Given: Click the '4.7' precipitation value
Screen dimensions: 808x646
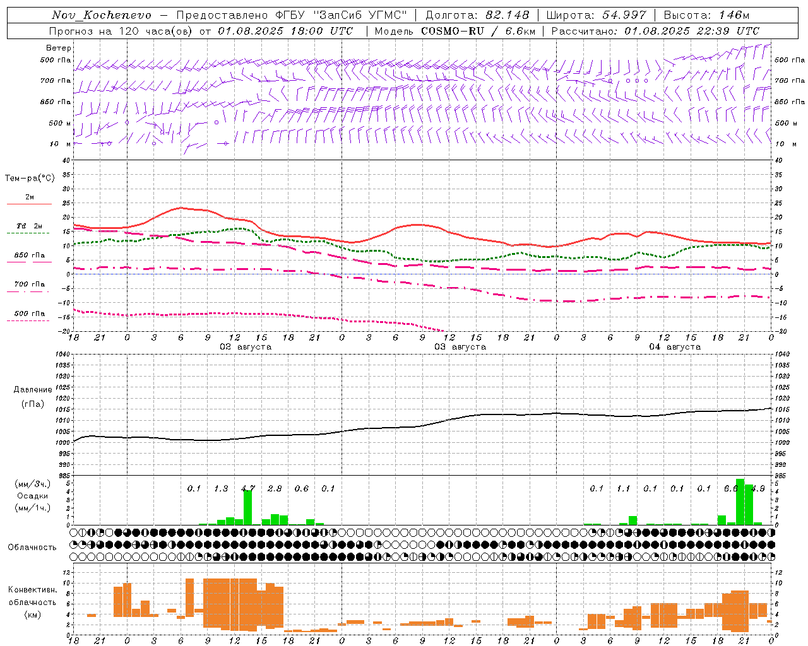Looking at the screenshot, I should [x=248, y=488].
